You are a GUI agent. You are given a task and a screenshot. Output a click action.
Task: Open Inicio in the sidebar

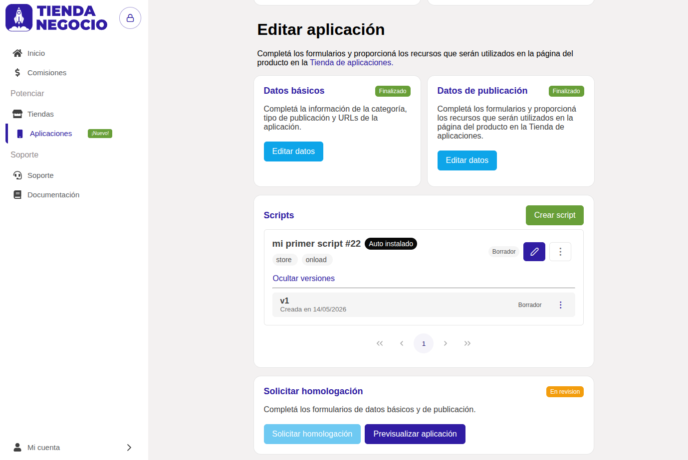pos(36,53)
